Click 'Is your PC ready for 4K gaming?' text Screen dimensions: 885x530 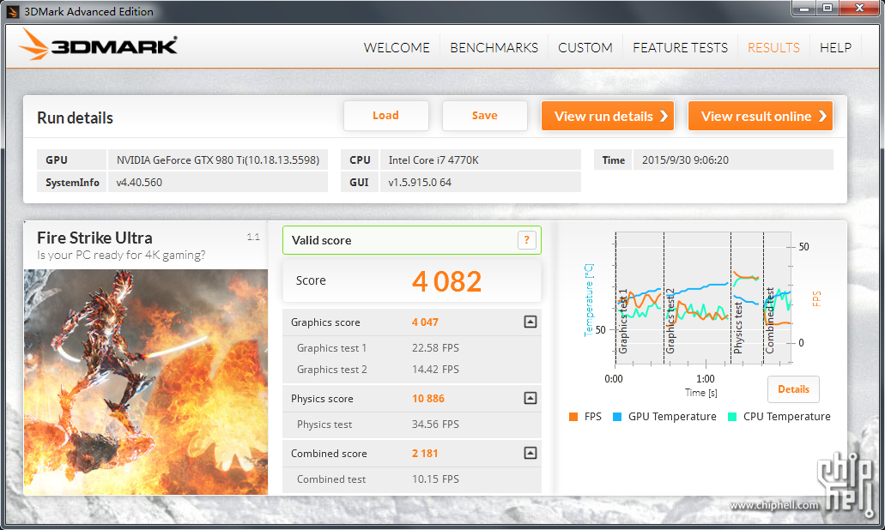coord(121,255)
